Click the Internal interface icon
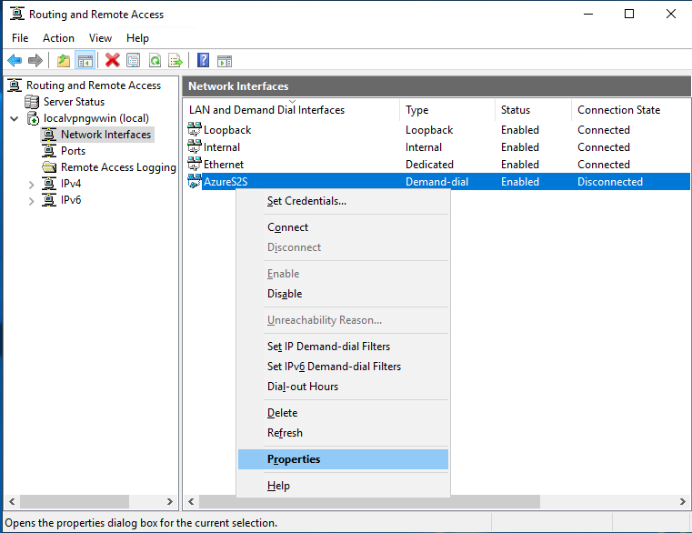Viewport: 692px width, 533px height. click(195, 146)
